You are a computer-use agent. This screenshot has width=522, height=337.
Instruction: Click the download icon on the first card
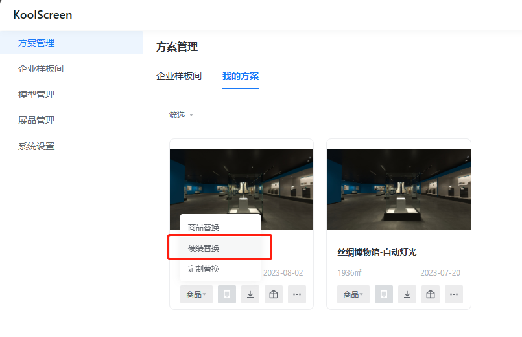pyautogui.click(x=250, y=294)
